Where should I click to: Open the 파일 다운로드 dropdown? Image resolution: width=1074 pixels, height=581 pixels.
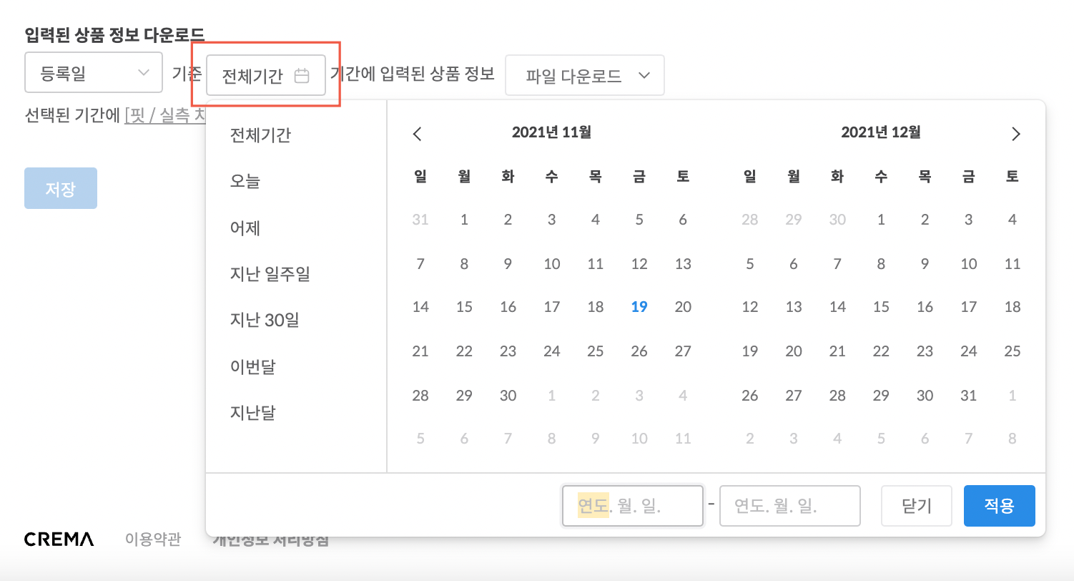[x=584, y=74]
